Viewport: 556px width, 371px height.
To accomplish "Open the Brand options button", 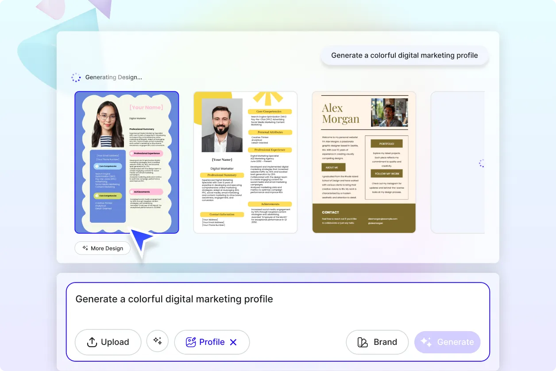I will [x=377, y=342].
